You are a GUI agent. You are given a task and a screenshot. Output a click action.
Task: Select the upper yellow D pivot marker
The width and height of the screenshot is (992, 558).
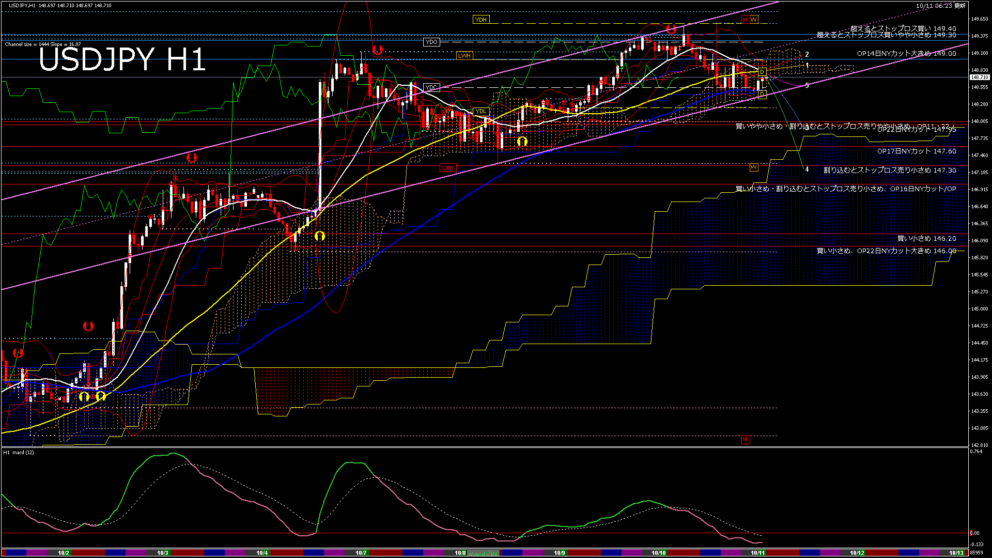[762, 72]
